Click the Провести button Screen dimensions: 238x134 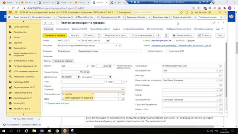(x=89, y=35)
